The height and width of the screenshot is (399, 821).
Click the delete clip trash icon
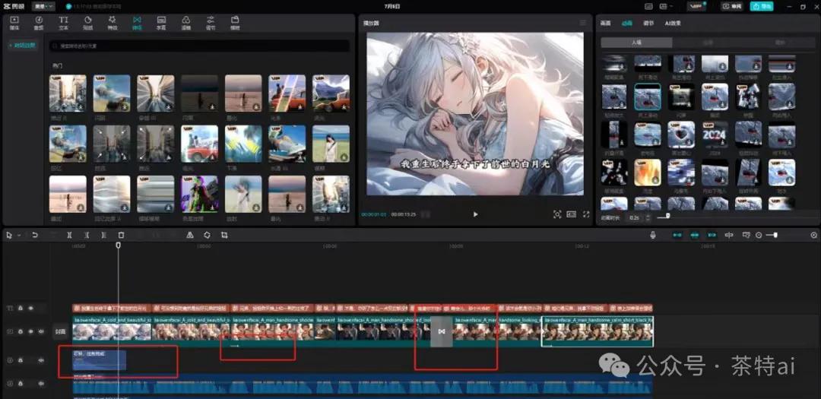pyautogui.click(x=121, y=236)
